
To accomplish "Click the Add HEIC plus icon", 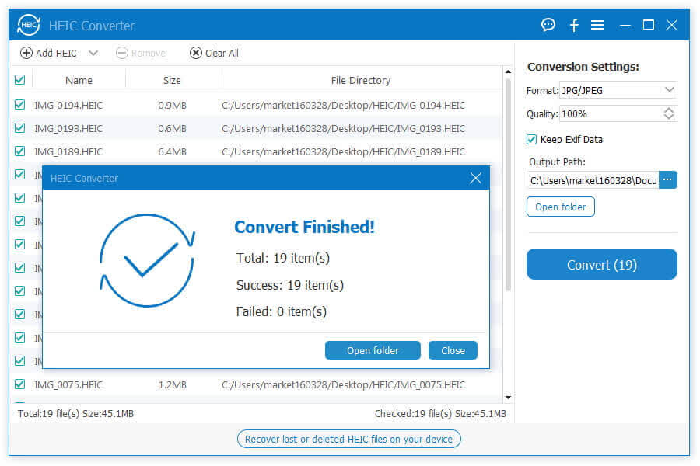I will click(25, 53).
